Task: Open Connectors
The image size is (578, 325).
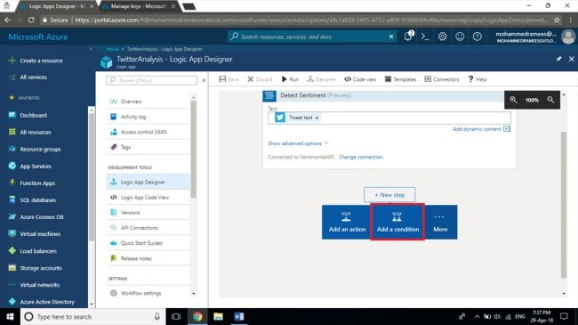Action: tap(442, 79)
